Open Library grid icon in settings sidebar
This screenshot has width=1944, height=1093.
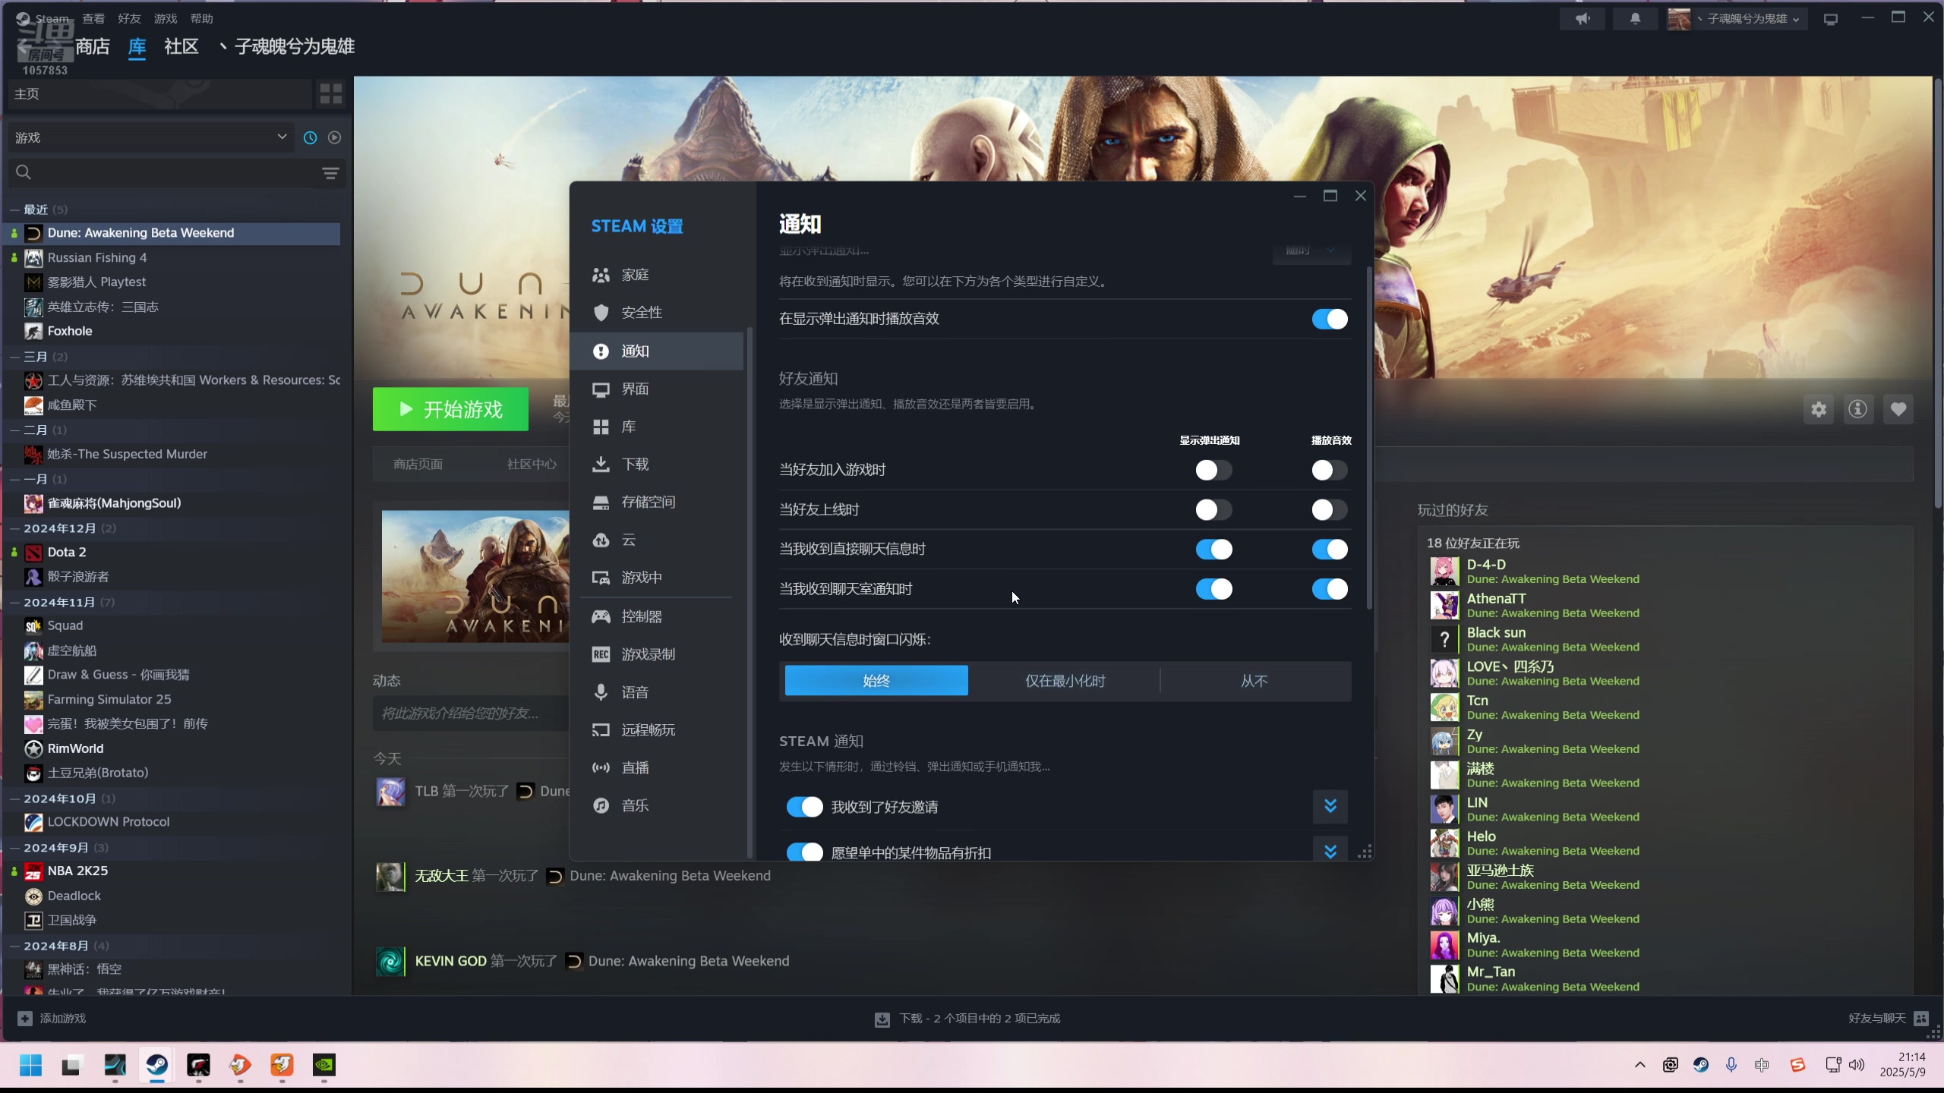point(601,427)
